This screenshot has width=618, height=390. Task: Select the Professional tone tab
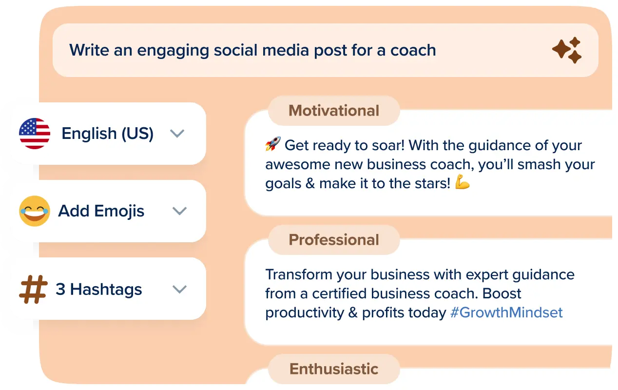[334, 240]
